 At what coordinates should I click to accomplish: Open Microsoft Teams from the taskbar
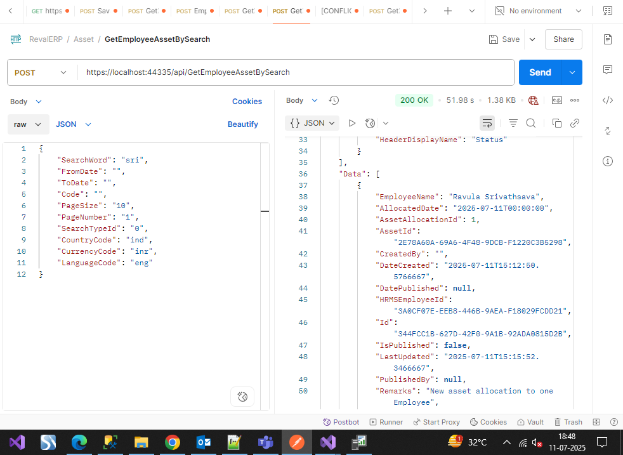[x=265, y=442]
